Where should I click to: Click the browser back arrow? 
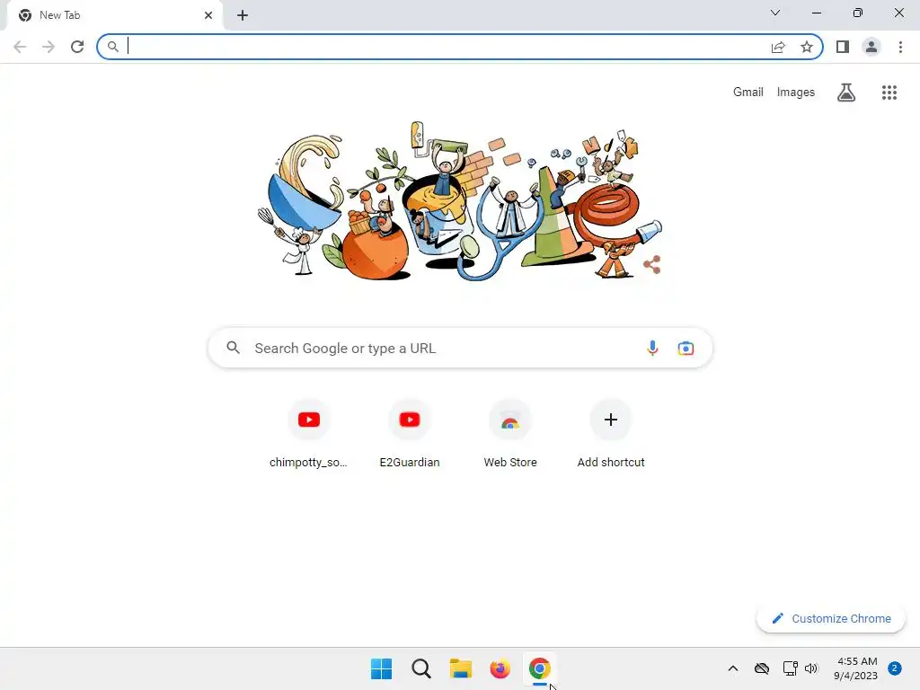[x=20, y=47]
